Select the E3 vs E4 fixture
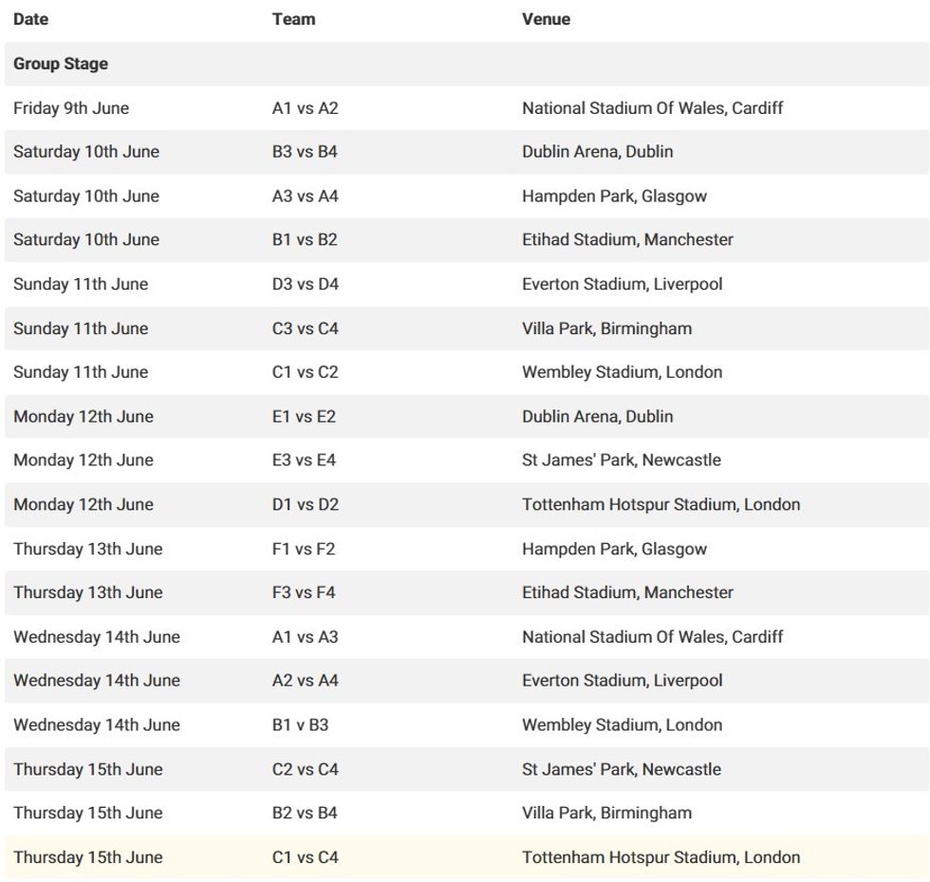 pos(304,460)
